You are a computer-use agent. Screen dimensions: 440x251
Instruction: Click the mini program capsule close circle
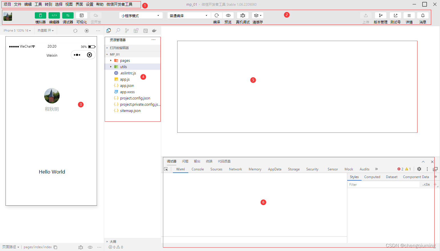pos(89,55)
